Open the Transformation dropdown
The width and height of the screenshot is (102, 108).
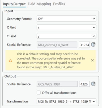(66, 101)
